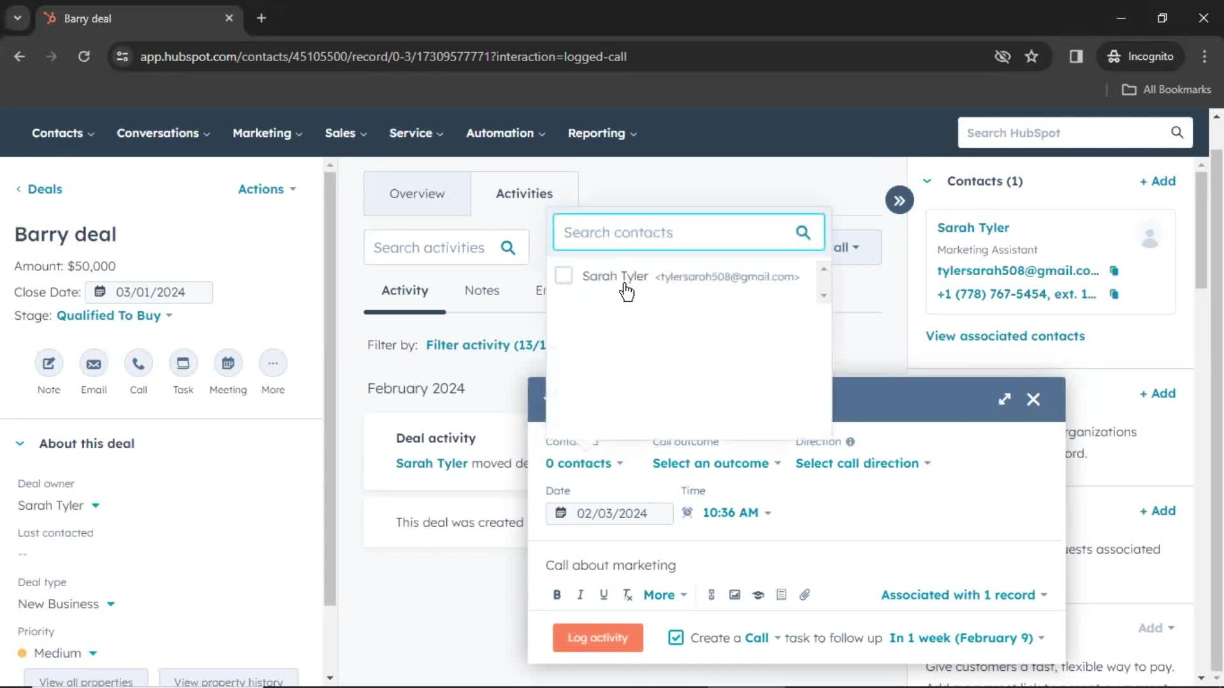
Task: Click the Bold formatting icon
Action: coord(556,595)
